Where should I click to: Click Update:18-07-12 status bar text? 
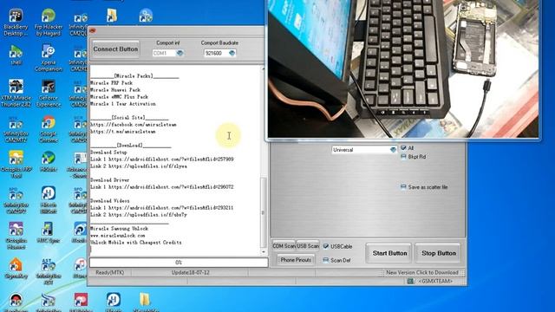point(191,273)
